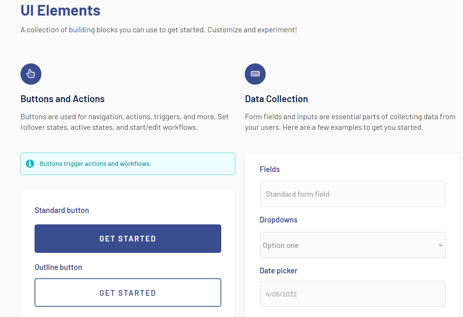The image size is (463, 317).
Task: Click the info icon in the alert
Action: pyautogui.click(x=30, y=164)
